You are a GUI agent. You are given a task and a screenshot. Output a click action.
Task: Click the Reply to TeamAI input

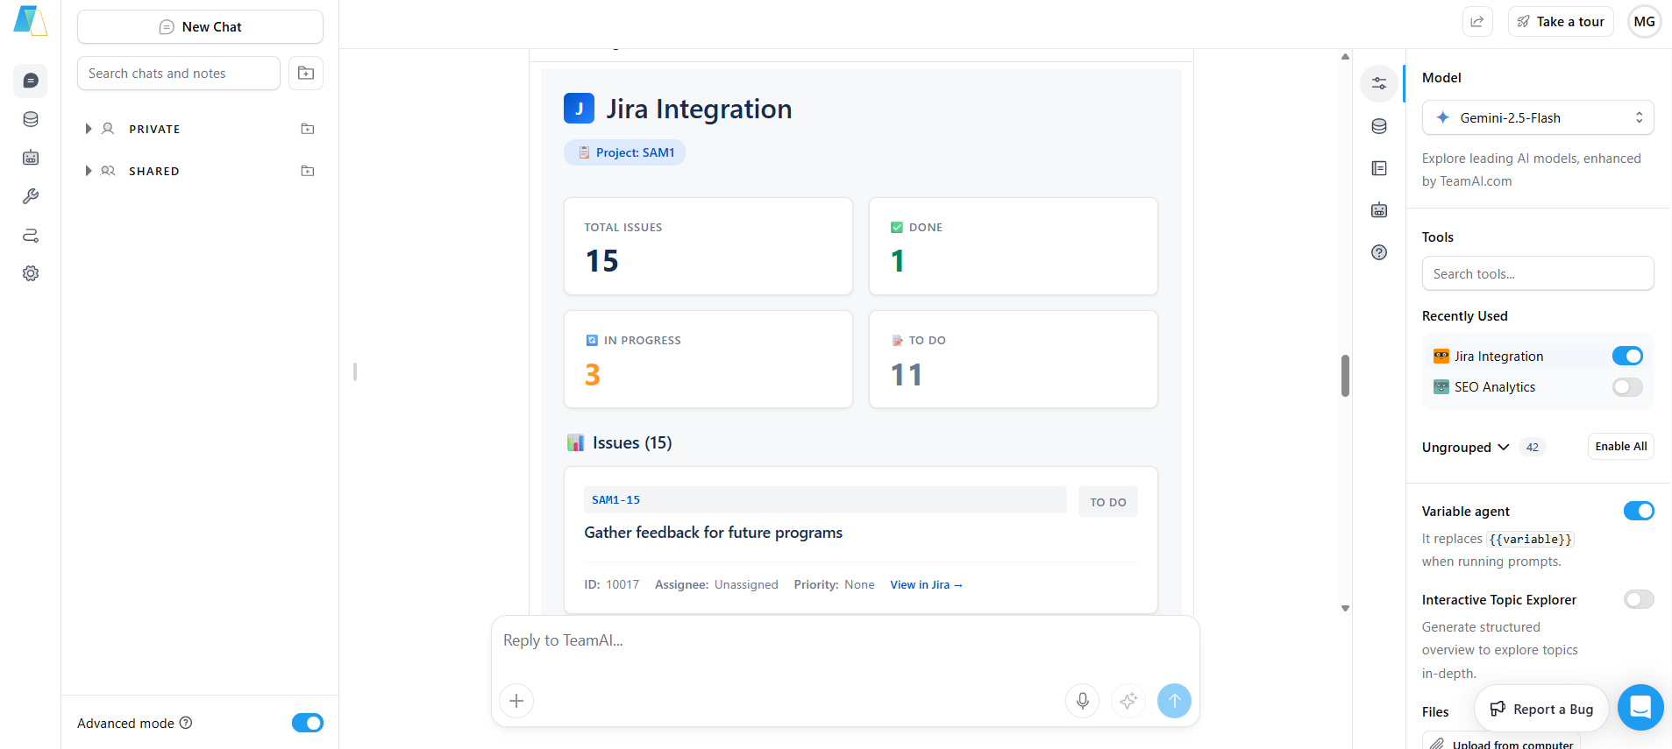pos(845,640)
